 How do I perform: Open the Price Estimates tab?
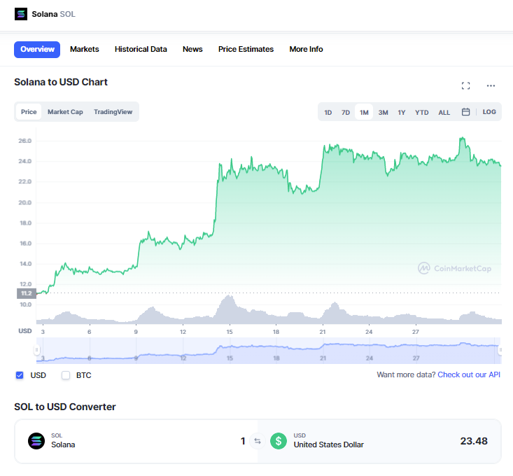246,50
